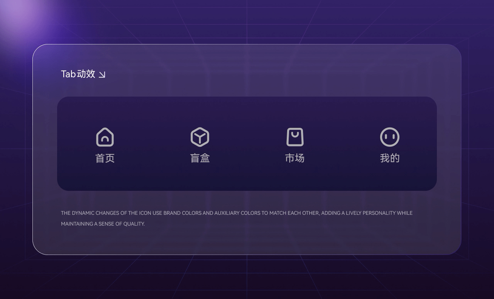Click the smiley face icon above 我的
The height and width of the screenshot is (299, 494).
pos(390,137)
